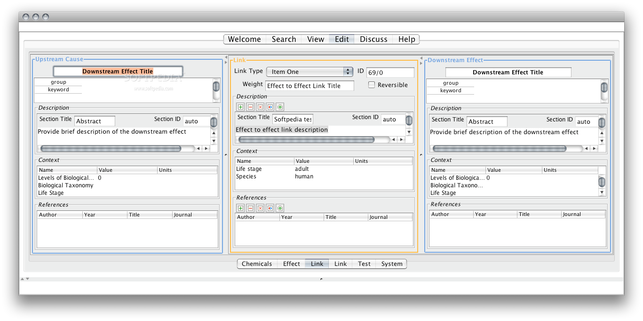The width and height of the screenshot is (643, 321).
Task: Click Units column header in Upstream Cause Context
Action: tap(187, 170)
